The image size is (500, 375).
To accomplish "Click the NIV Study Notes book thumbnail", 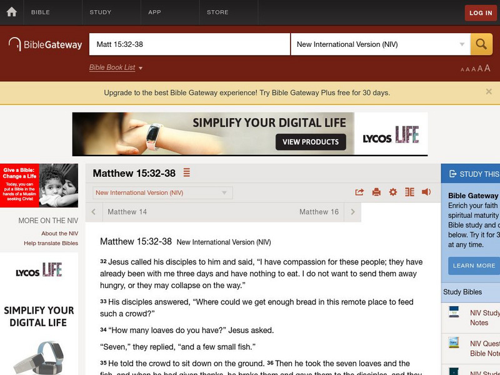I will coord(454,312).
